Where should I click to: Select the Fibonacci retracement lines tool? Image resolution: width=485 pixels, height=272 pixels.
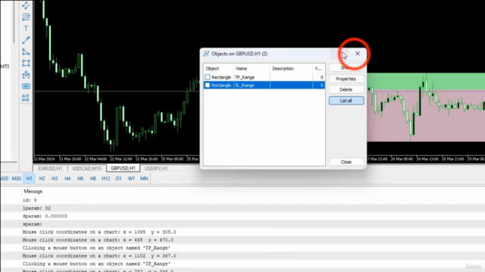pyautogui.click(x=26, y=17)
